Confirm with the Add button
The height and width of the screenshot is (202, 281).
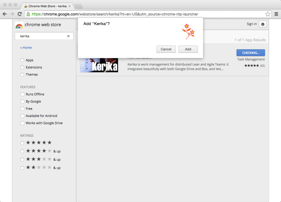[x=188, y=49]
